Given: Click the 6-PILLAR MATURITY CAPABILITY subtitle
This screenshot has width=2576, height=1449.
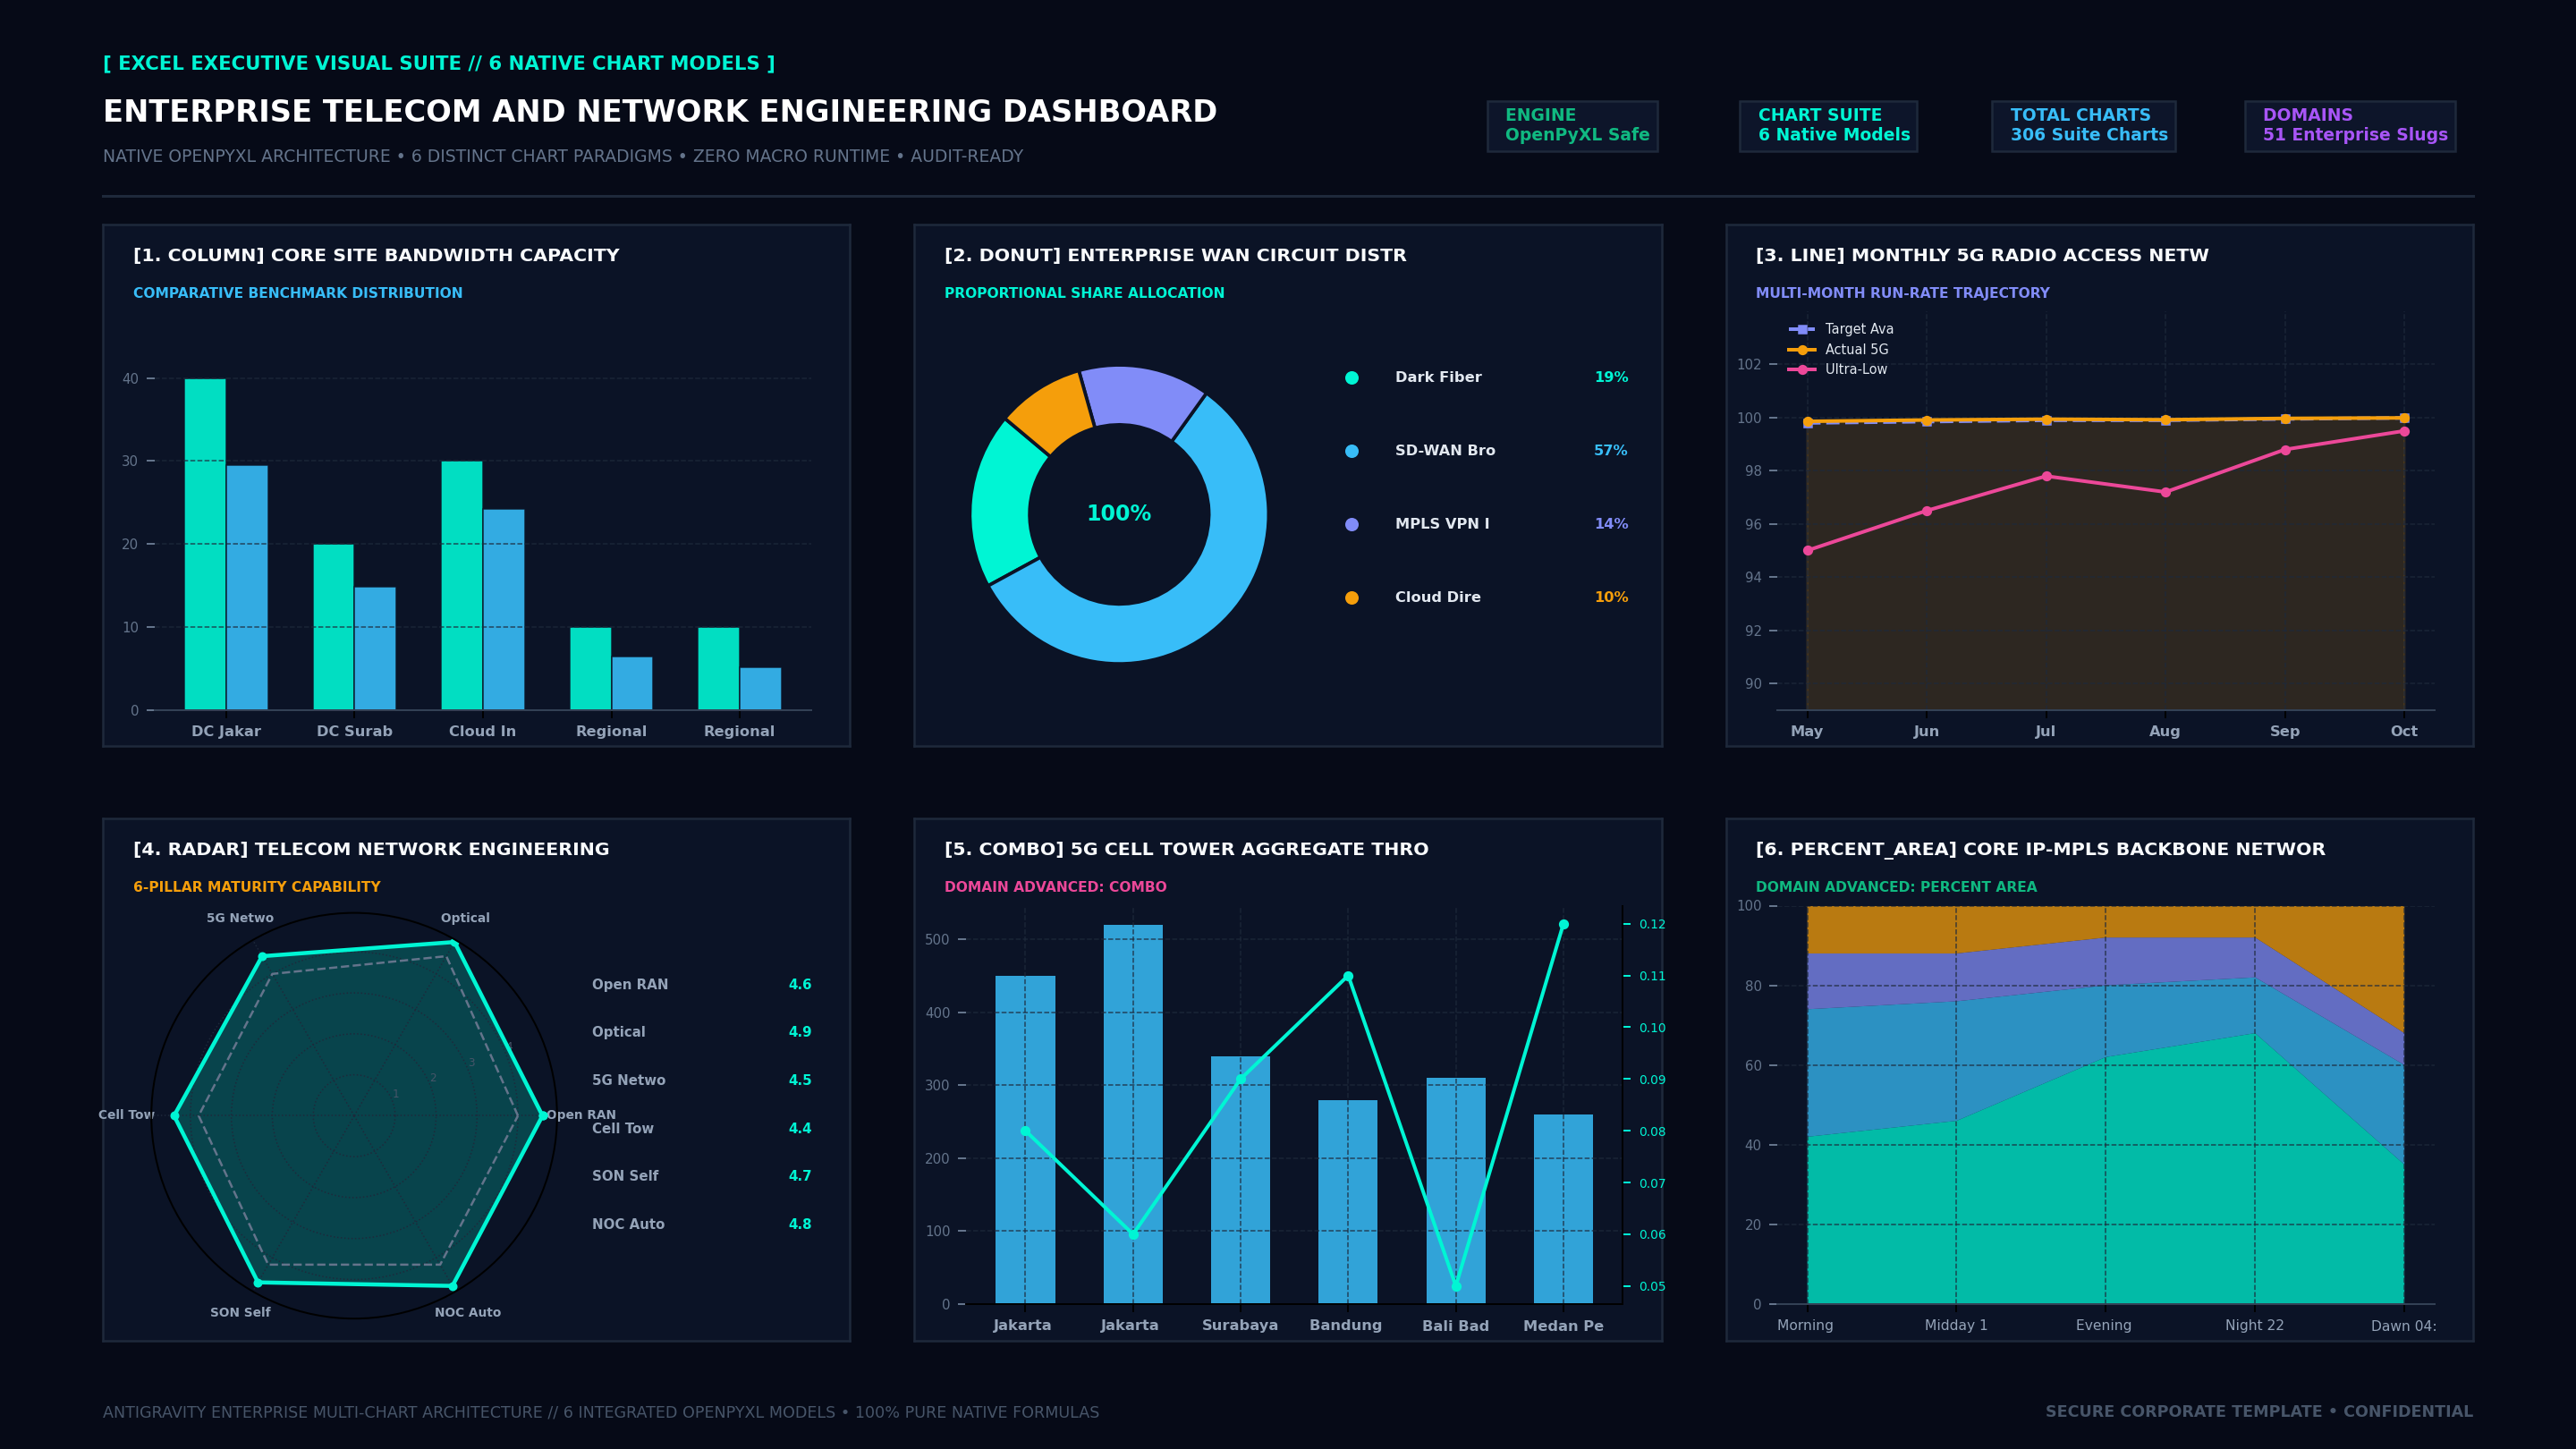Looking at the screenshot, I should point(257,887).
